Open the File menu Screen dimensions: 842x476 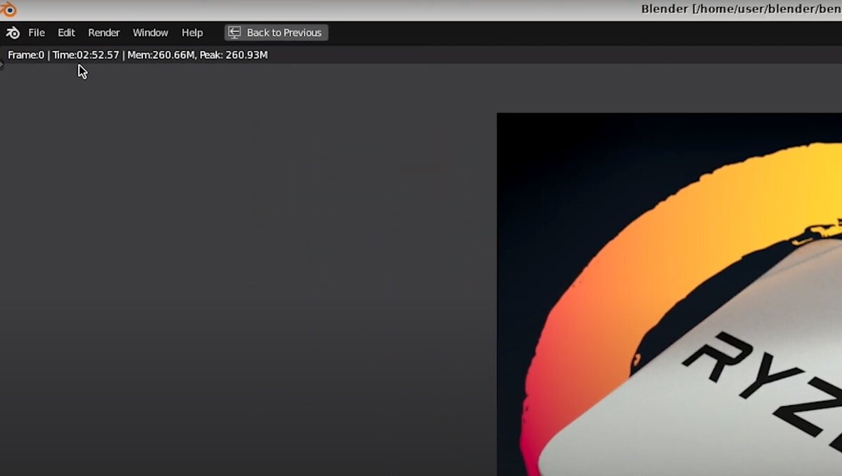point(36,33)
